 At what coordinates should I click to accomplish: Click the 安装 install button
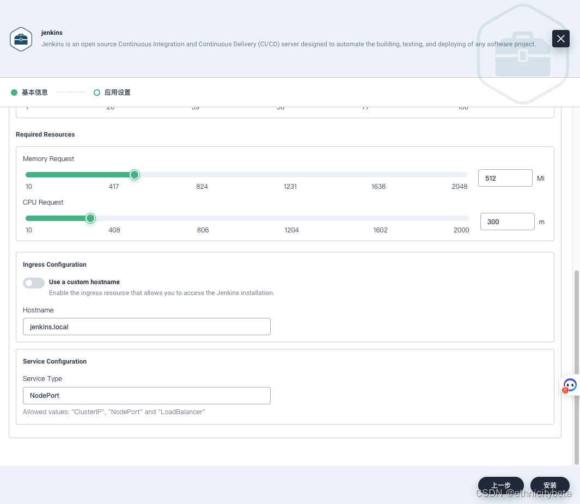[550, 485]
